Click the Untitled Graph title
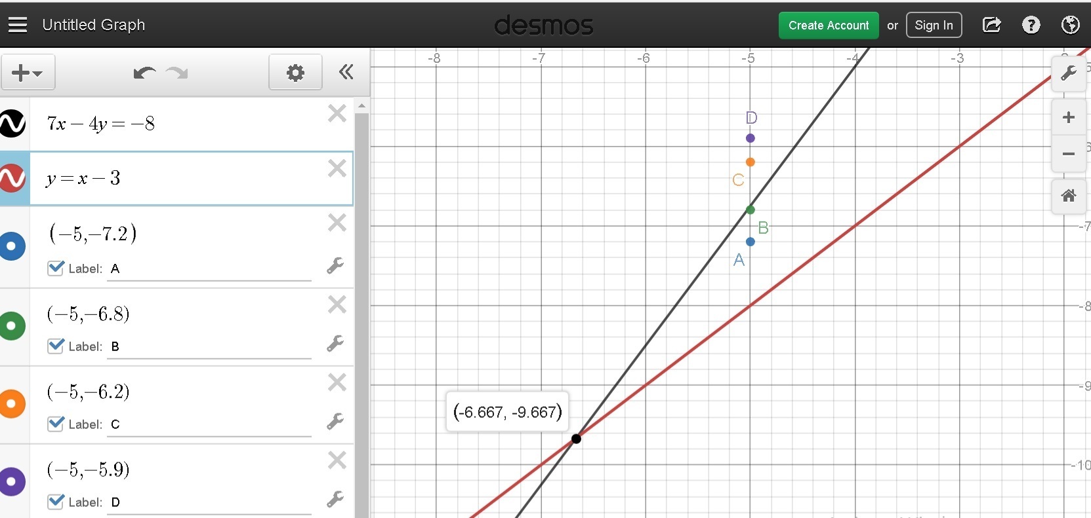The width and height of the screenshot is (1091, 518). 94,25
